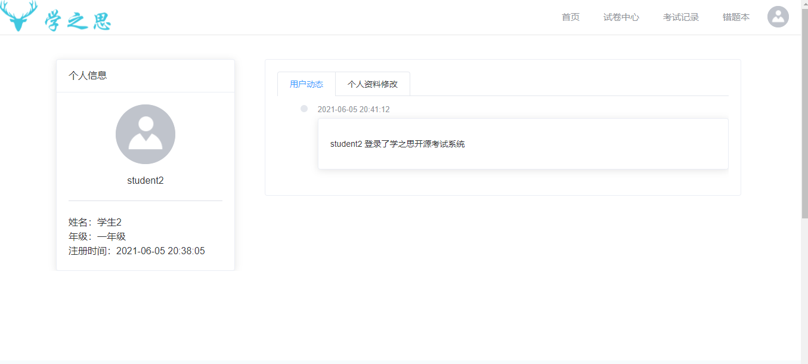The height and width of the screenshot is (364, 808).
Task: Click the timestamp 2021-06-05 20:41:12
Action: (353, 109)
